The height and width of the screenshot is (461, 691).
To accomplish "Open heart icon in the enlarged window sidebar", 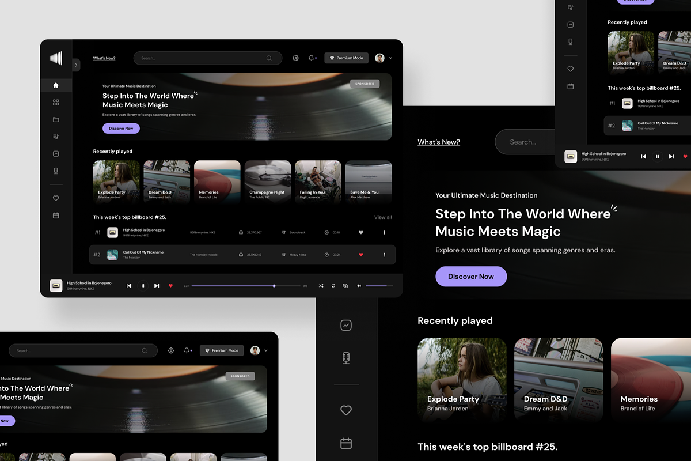I will (346, 410).
